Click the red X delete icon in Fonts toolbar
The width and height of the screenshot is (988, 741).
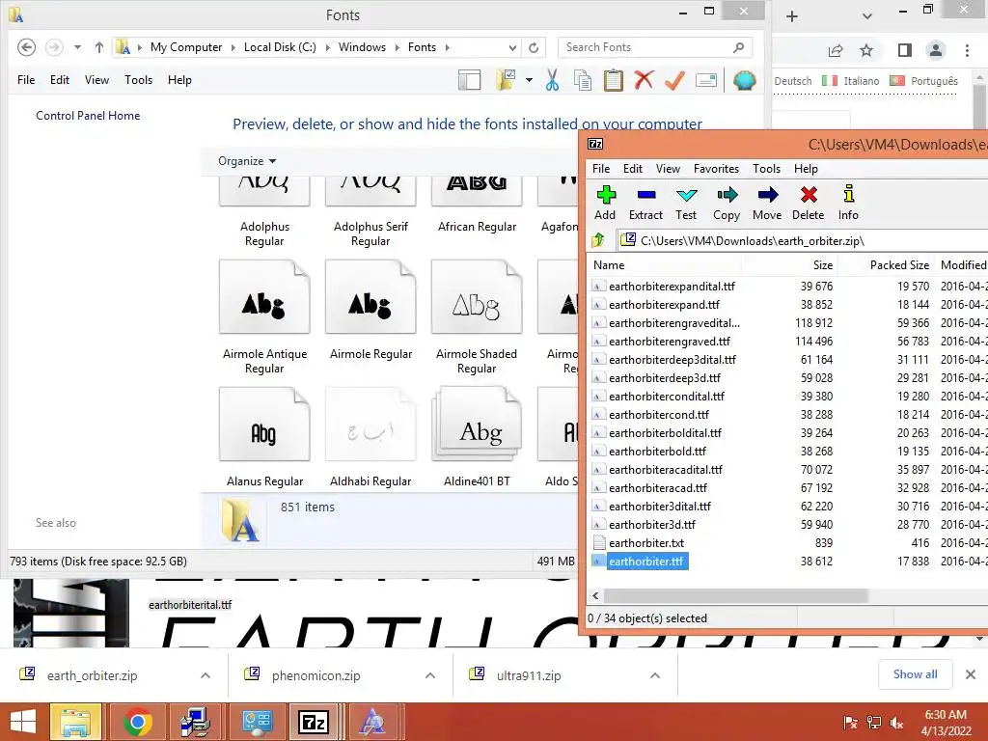[x=644, y=80]
